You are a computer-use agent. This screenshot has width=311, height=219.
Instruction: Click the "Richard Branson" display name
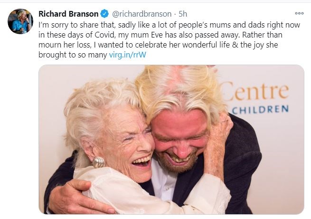(69, 13)
